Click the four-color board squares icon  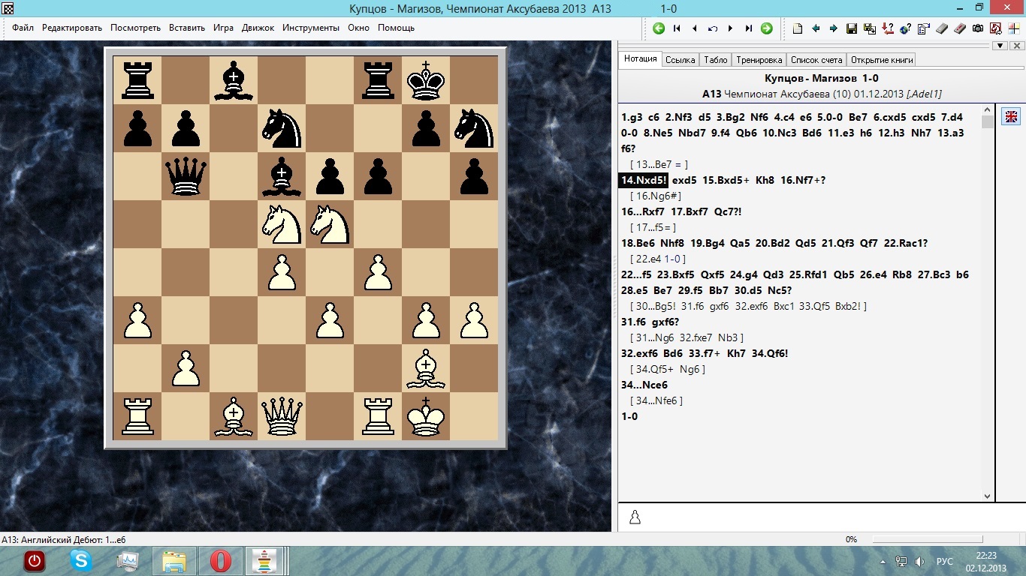pyautogui.click(x=1013, y=28)
